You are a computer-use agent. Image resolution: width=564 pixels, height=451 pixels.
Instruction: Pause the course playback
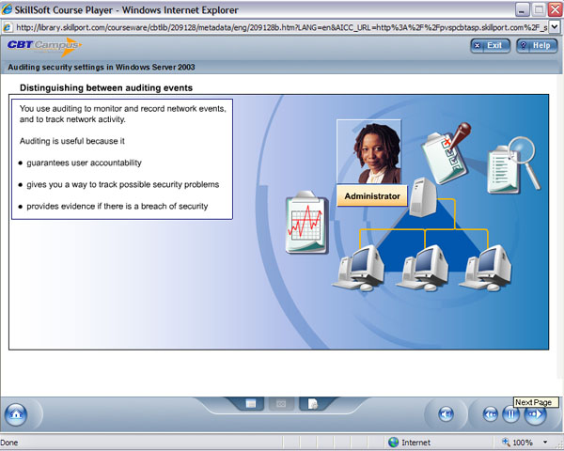[x=512, y=414]
